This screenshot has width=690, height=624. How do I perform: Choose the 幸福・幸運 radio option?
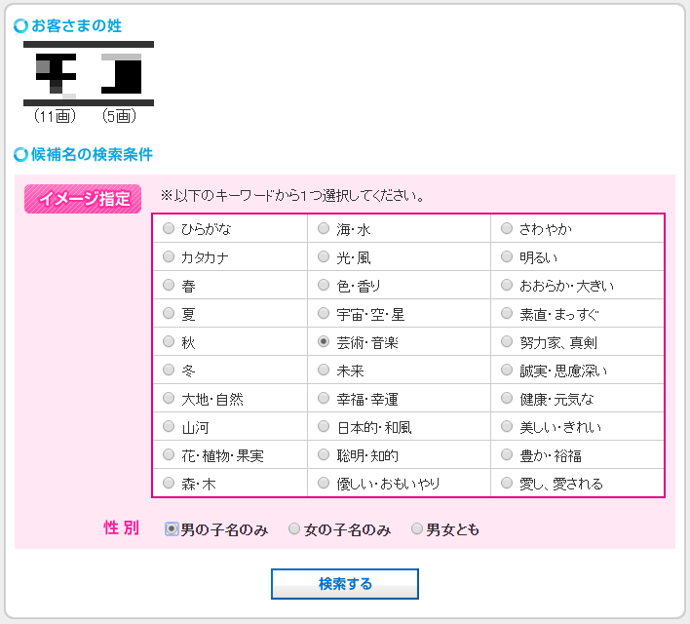tap(324, 398)
